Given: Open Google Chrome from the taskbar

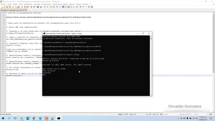Looking at the screenshot, I should pos(34,118).
